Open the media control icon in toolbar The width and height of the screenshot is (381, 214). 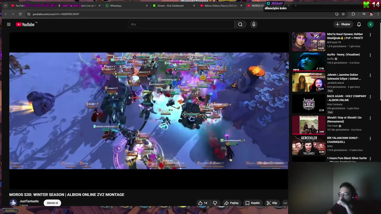point(364,14)
